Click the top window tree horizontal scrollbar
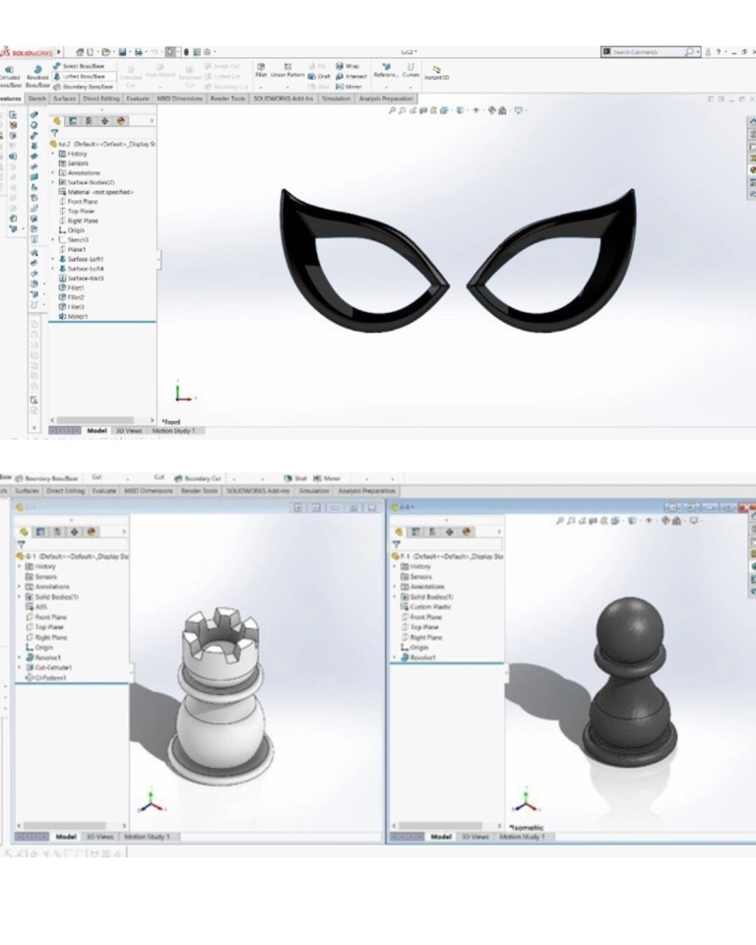The width and height of the screenshot is (756, 945). point(94,420)
